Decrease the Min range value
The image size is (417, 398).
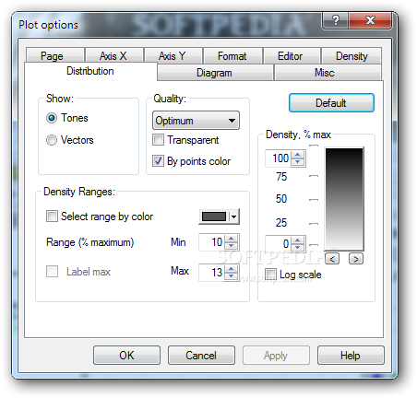click(x=232, y=246)
